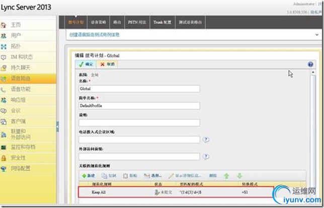
Task: Open the 语音功能 phone icon
Action: (x=4, y=89)
